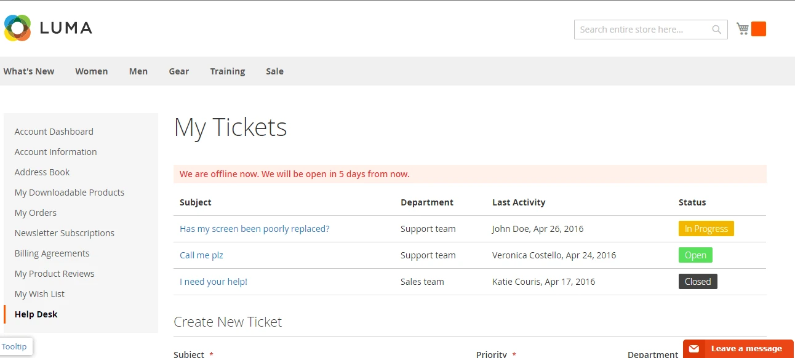This screenshot has width=795, height=358.
Task: Click the orange cart counter badge
Action: [x=760, y=28]
